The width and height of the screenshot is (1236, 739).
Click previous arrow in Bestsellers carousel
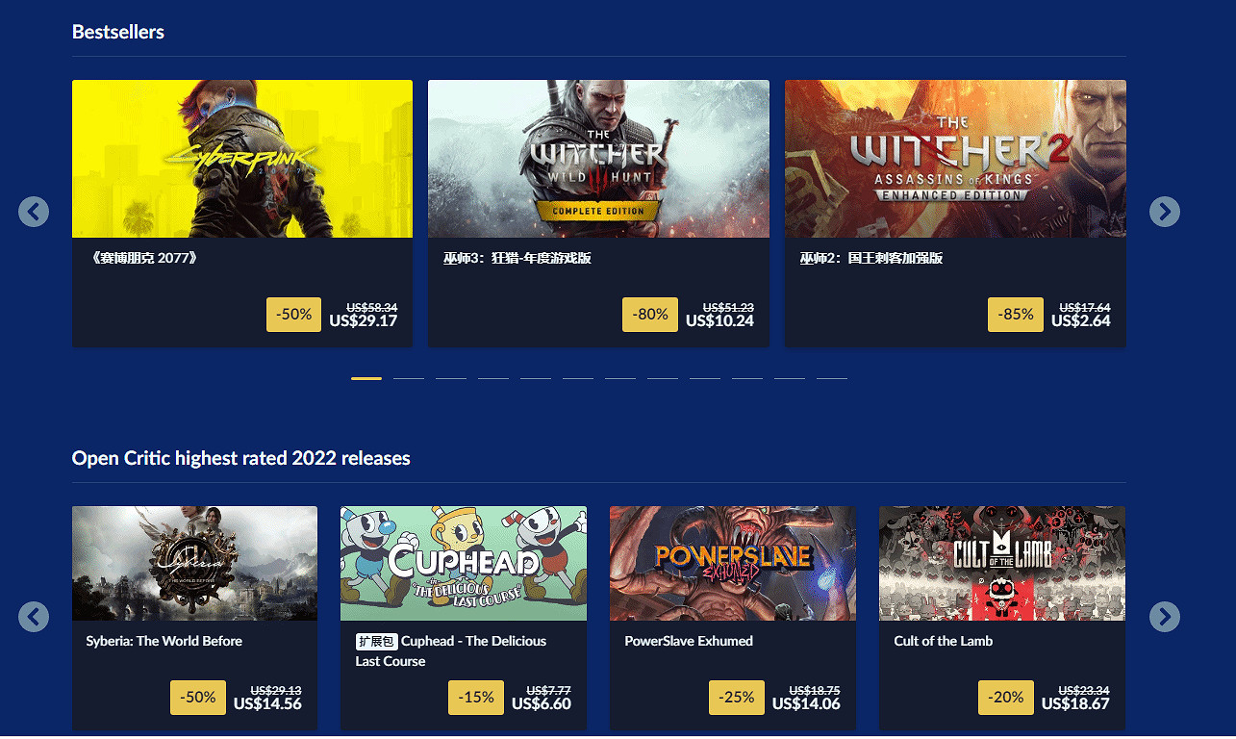34,212
